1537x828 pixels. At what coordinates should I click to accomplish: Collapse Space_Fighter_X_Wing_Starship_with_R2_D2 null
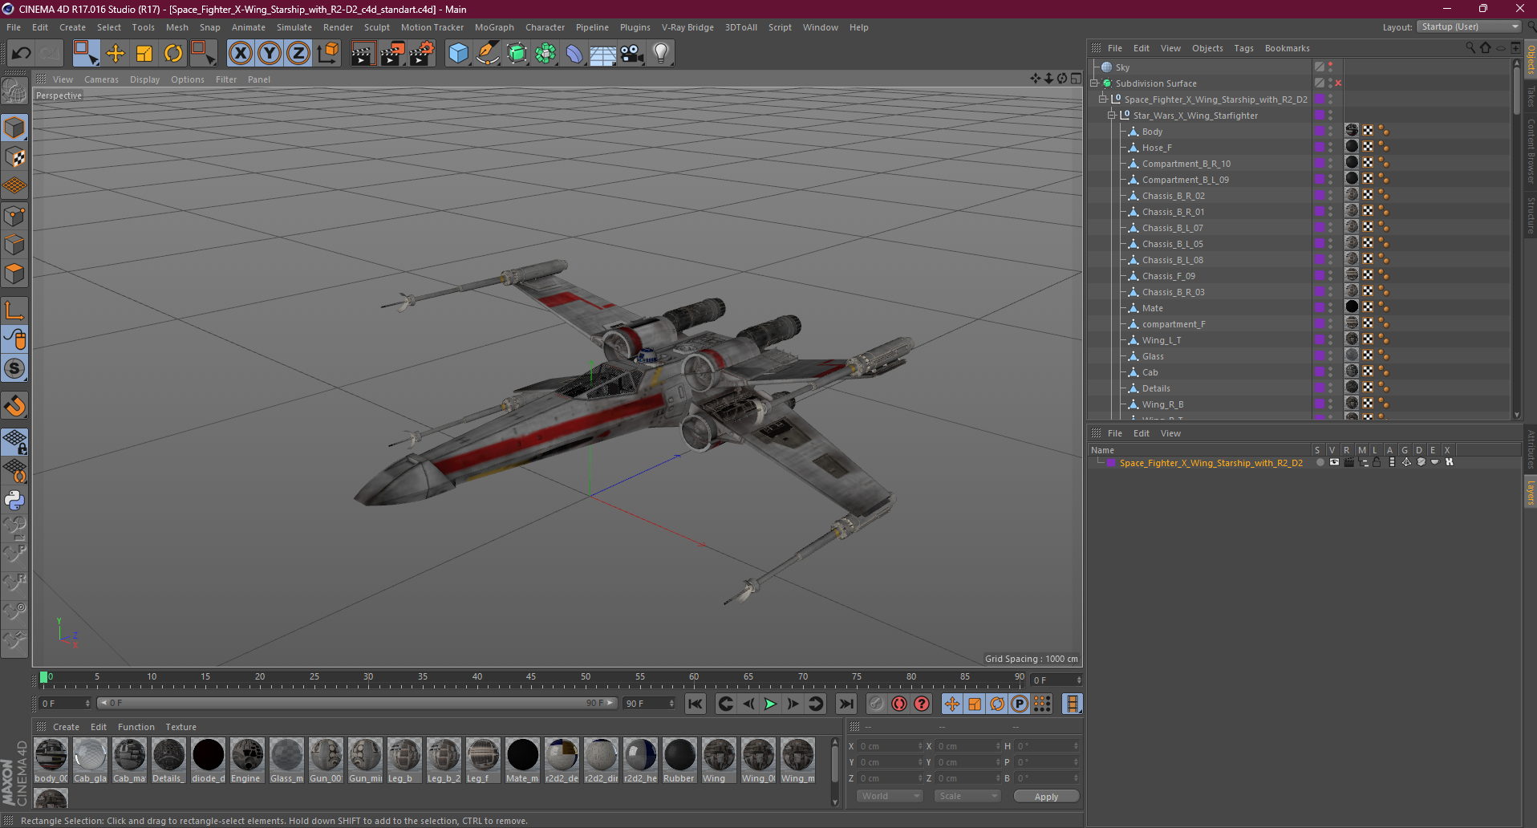[1103, 99]
